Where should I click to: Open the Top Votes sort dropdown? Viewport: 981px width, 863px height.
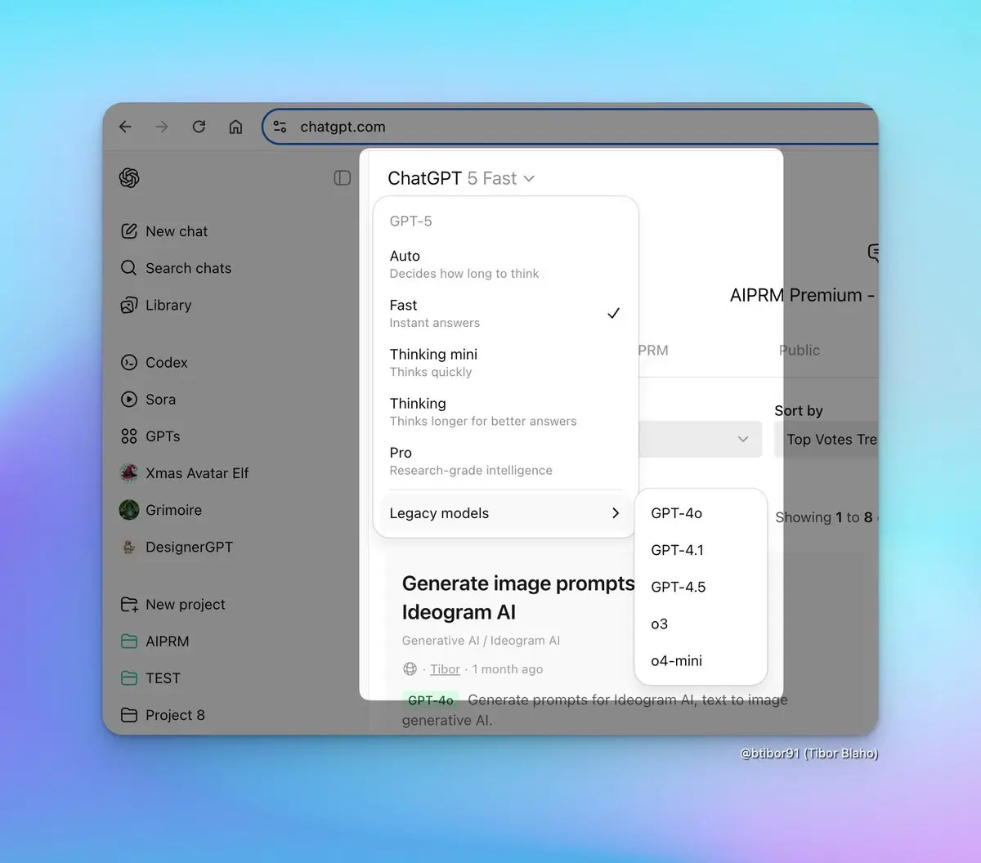click(x=826, y=440)
